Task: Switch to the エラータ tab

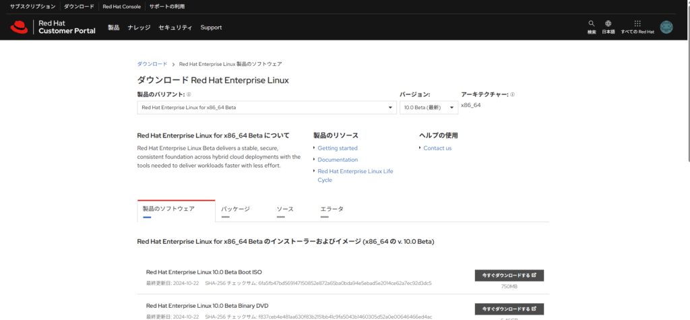Action: click(x=332, y=210)
